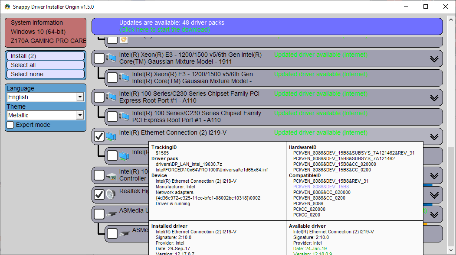This screenshot has height=255, width=456.
Task: Click the "Date: 24-Jan-19" available driver date
Action: (310, 249)
